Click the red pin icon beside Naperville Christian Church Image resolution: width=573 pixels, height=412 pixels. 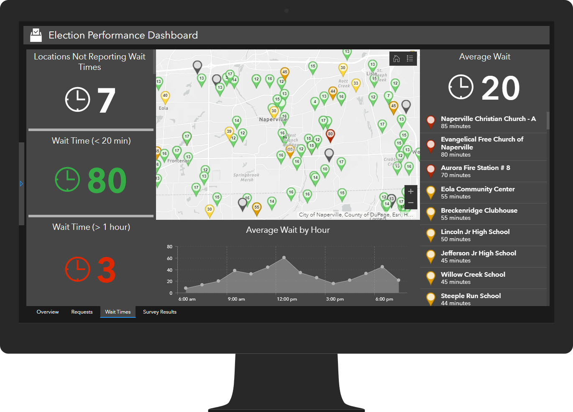pyautogui.click(x=431, y=122)
